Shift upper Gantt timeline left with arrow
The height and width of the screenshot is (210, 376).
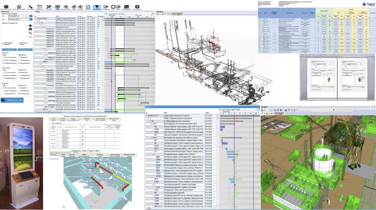coord(106,14)
